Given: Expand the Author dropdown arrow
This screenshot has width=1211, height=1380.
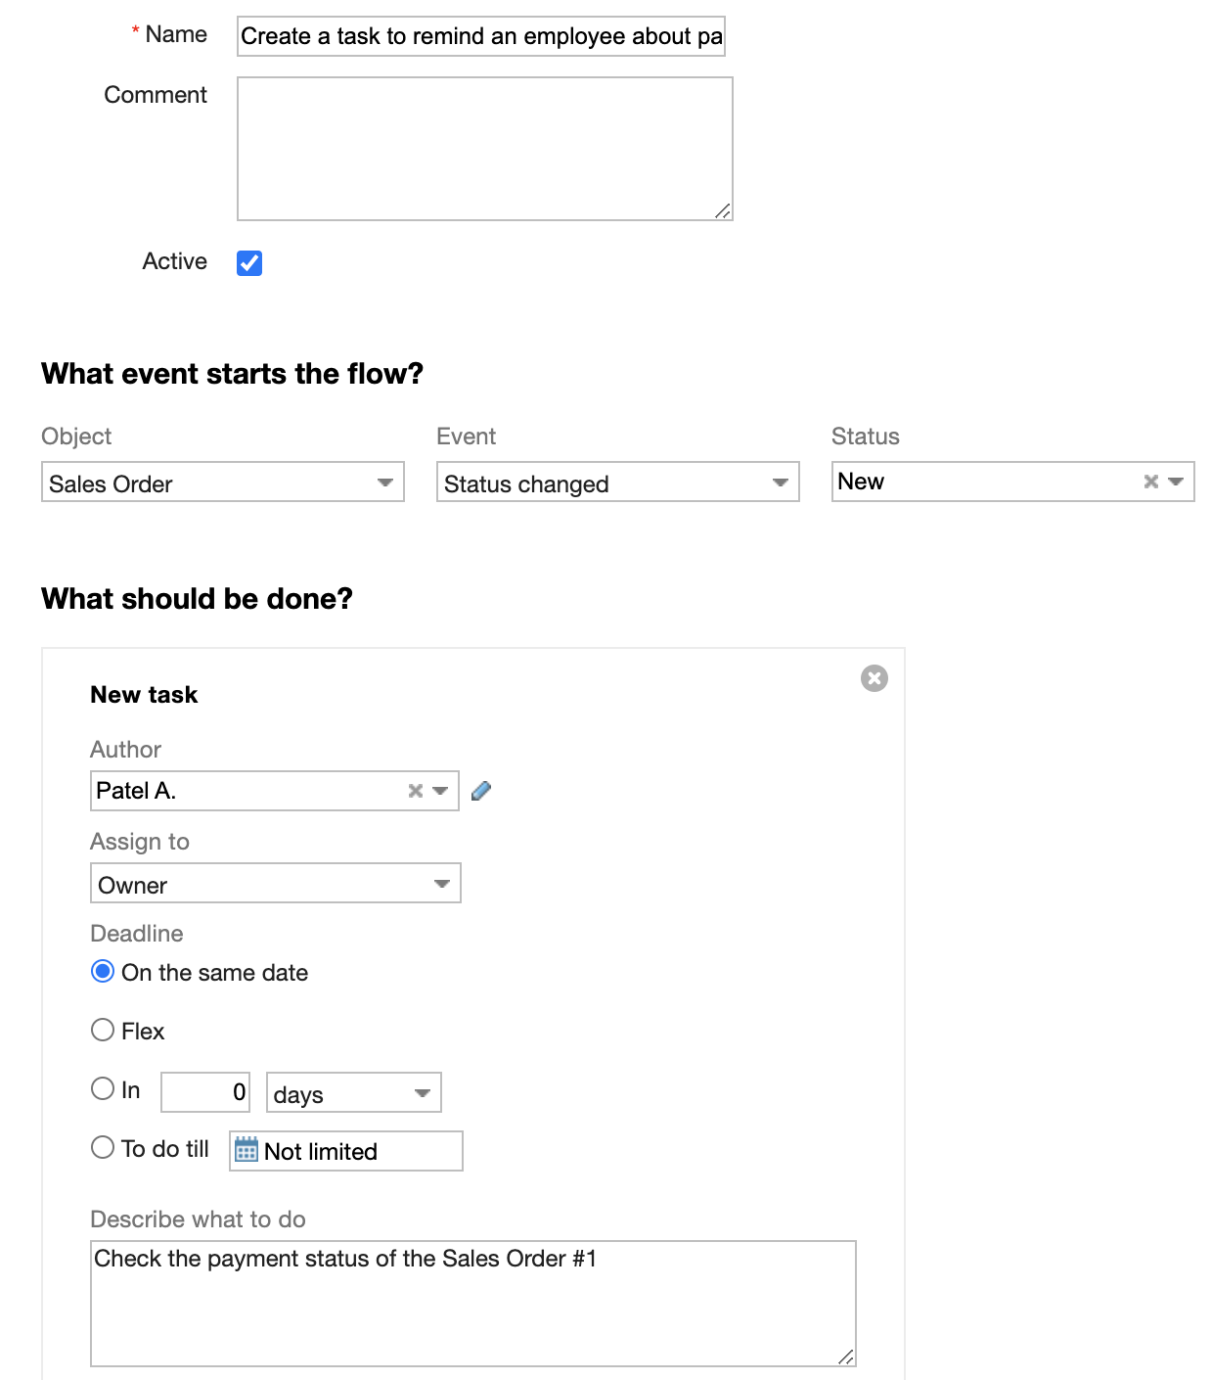Looking at the screenshot, I should (x=440, y=791).
